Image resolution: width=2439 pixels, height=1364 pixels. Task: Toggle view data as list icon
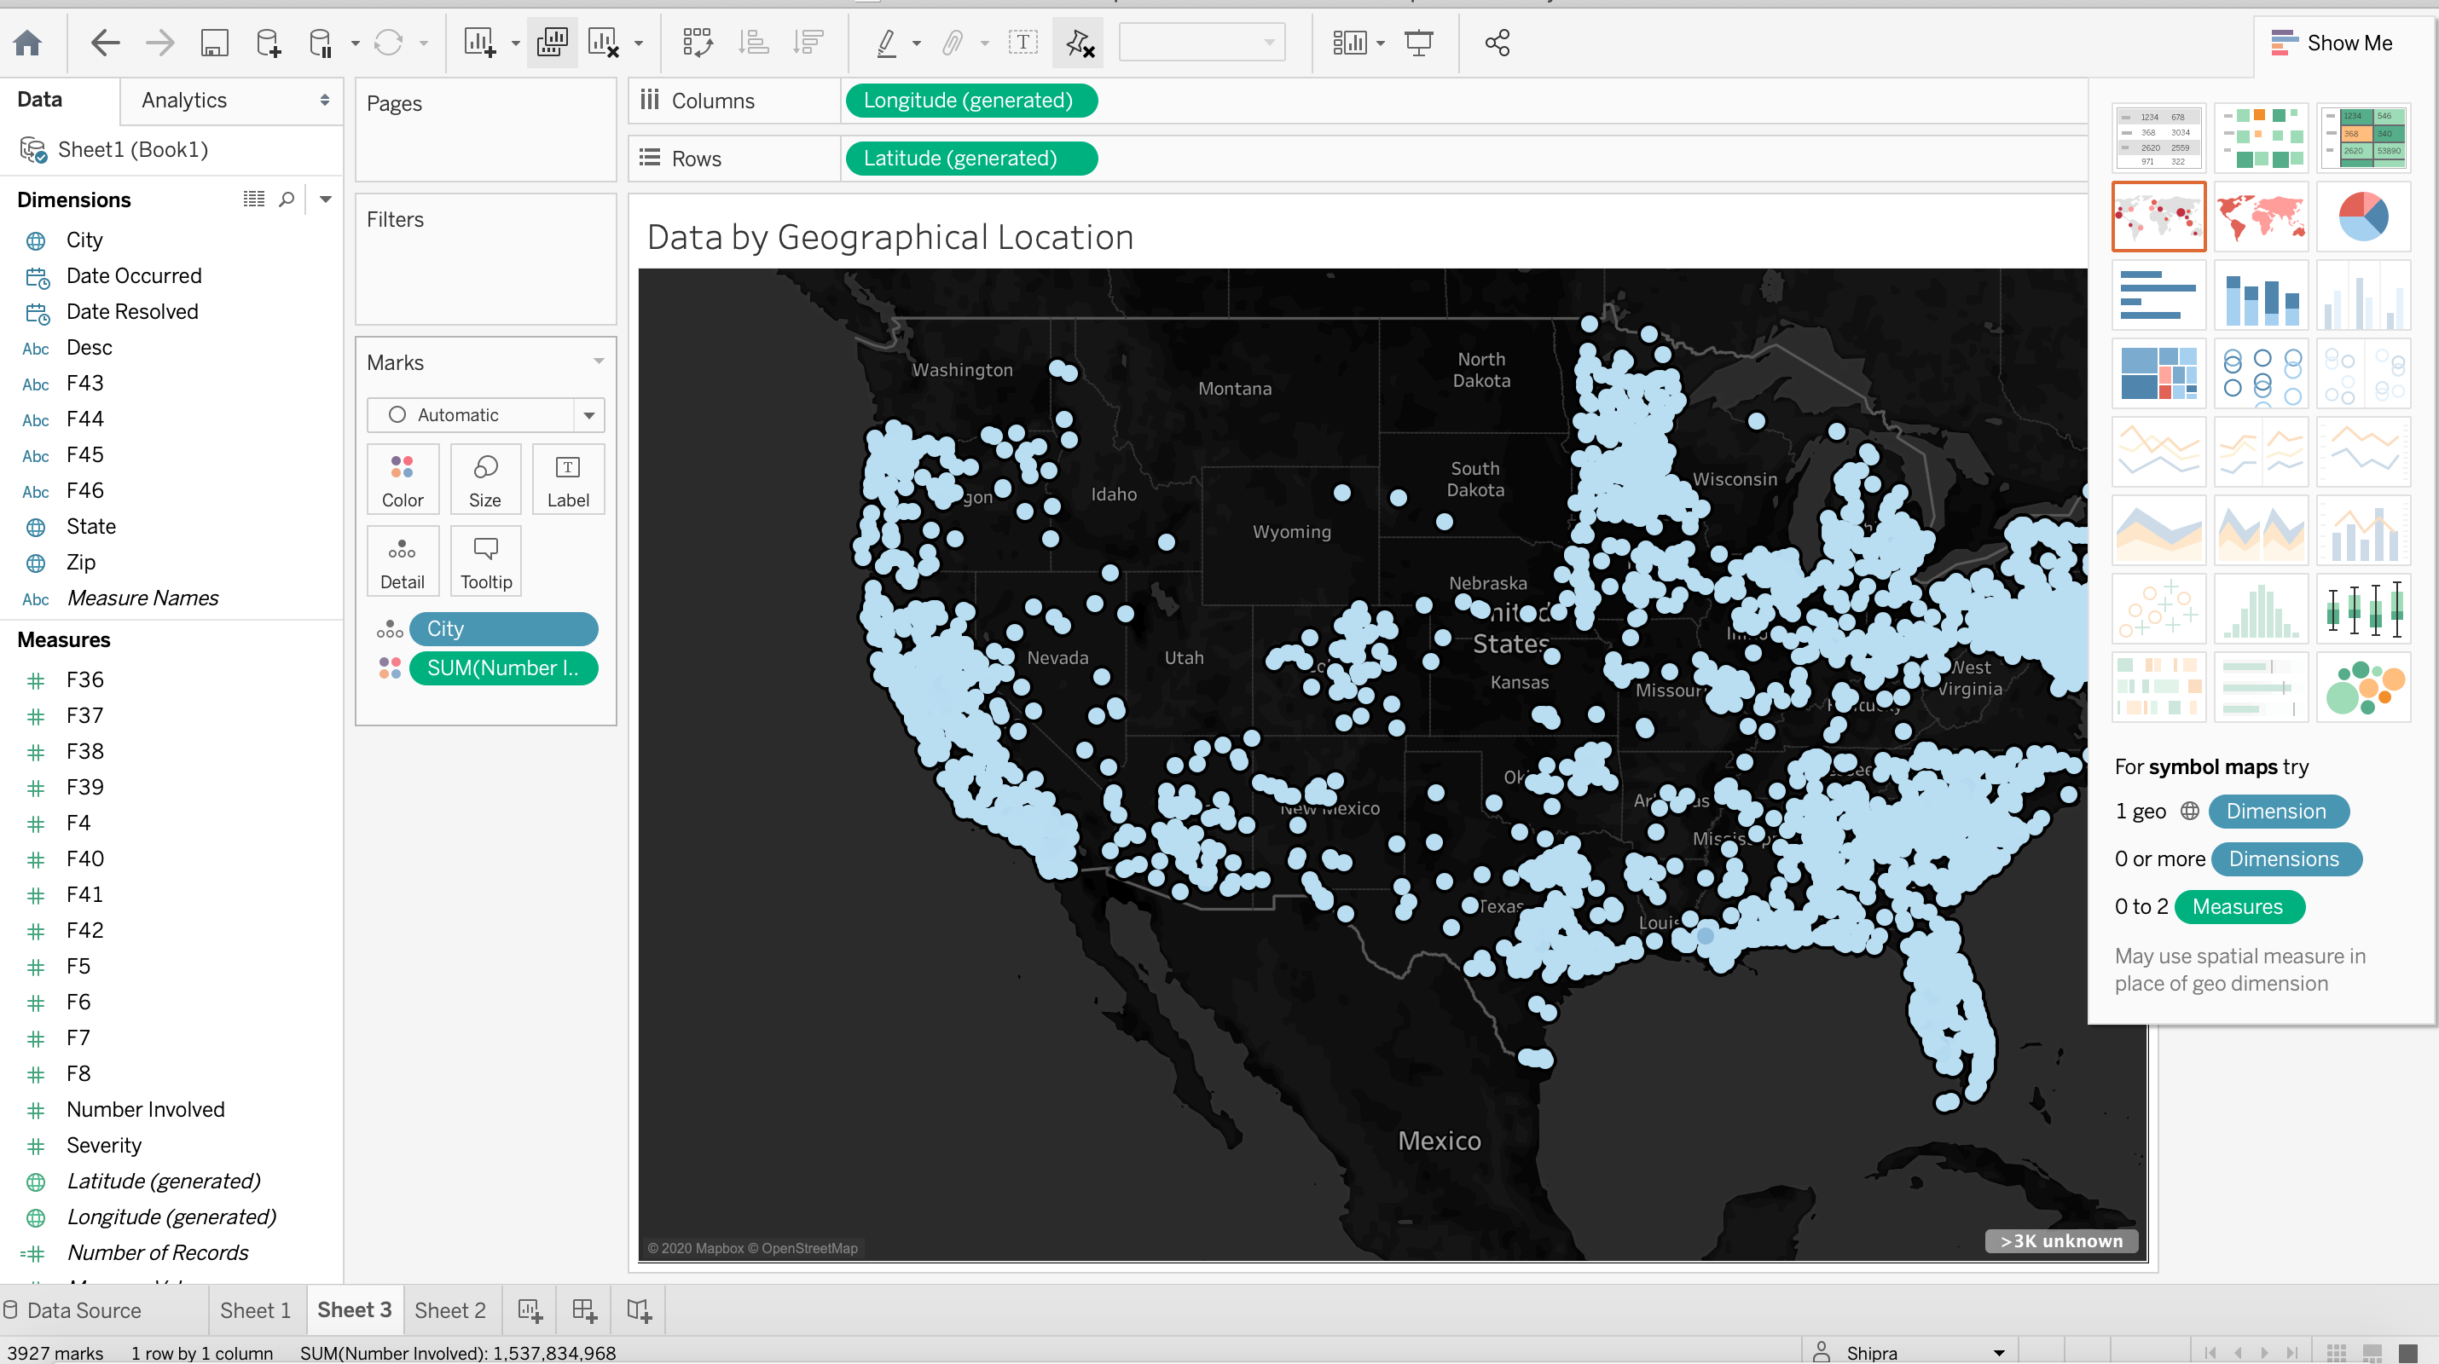click(252, 199)
